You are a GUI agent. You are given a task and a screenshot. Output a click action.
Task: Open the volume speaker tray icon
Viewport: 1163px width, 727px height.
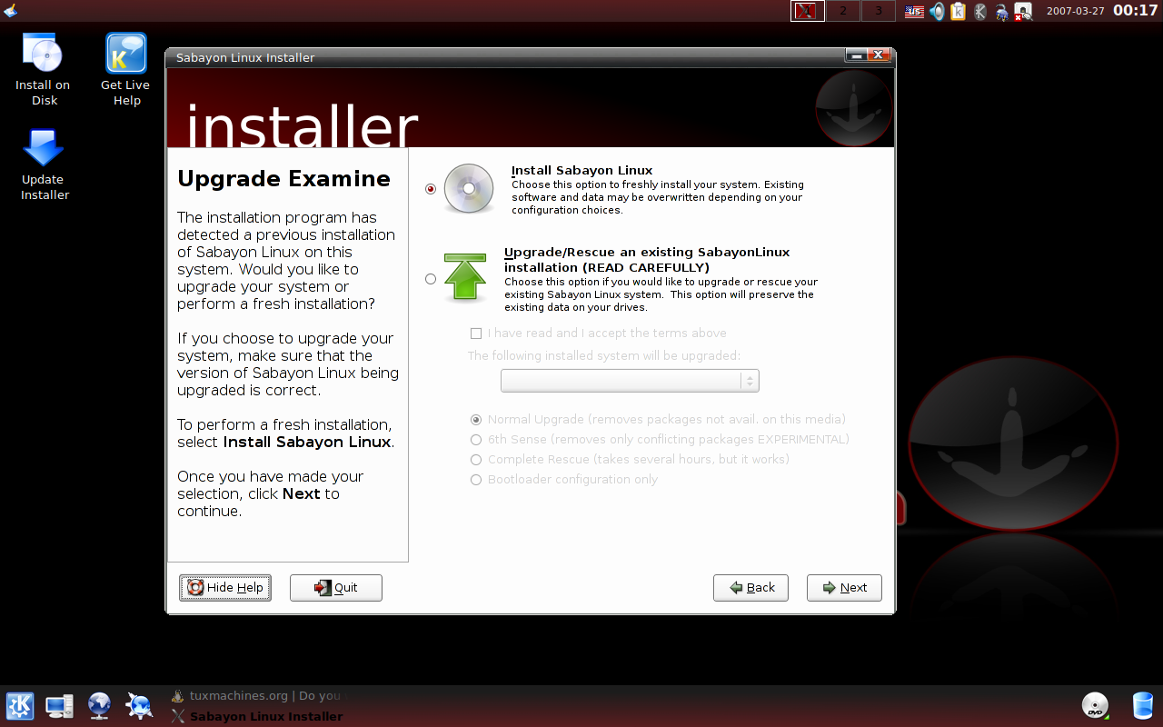click(937, 12)
